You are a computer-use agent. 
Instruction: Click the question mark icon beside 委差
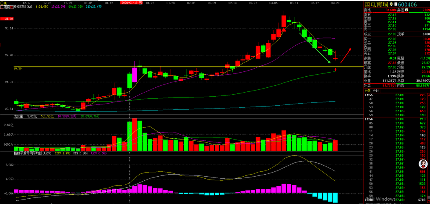pos(406,10)
